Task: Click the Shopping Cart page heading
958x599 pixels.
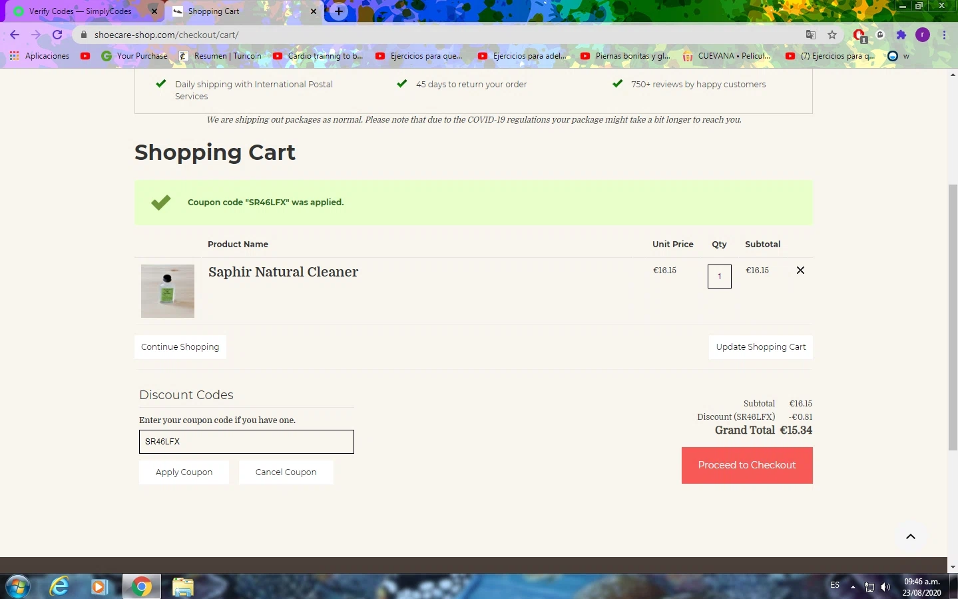Action: tap(215, 153)
